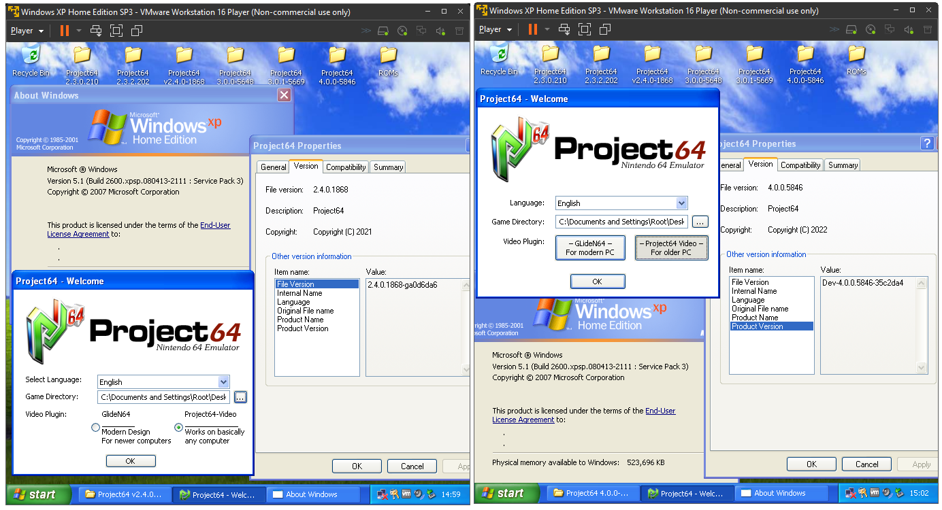Click the Send Ctrl+Alt+Del icon
Image resolution: width=942 pixels, height=510 pixels.
[97, 30]
